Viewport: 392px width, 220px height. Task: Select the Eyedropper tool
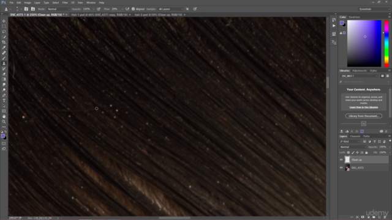click(x=4, y=48)
